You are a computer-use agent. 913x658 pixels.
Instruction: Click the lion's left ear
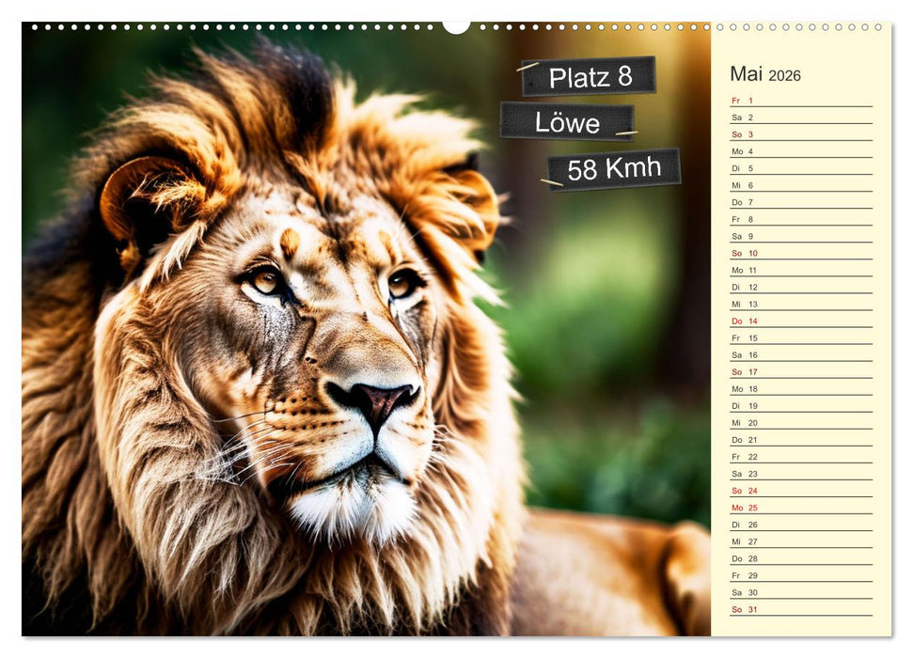point(141,202)
